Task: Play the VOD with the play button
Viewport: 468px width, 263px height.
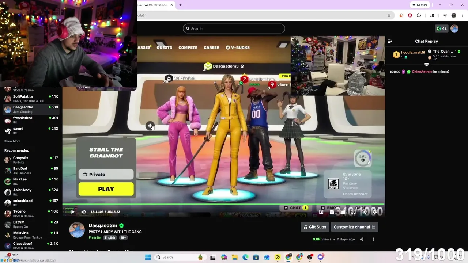Action: (73, 212)
